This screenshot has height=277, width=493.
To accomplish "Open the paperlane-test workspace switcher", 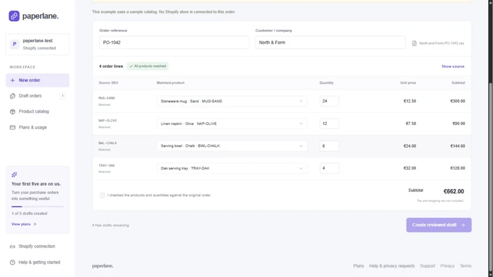I will pos(38,44).
